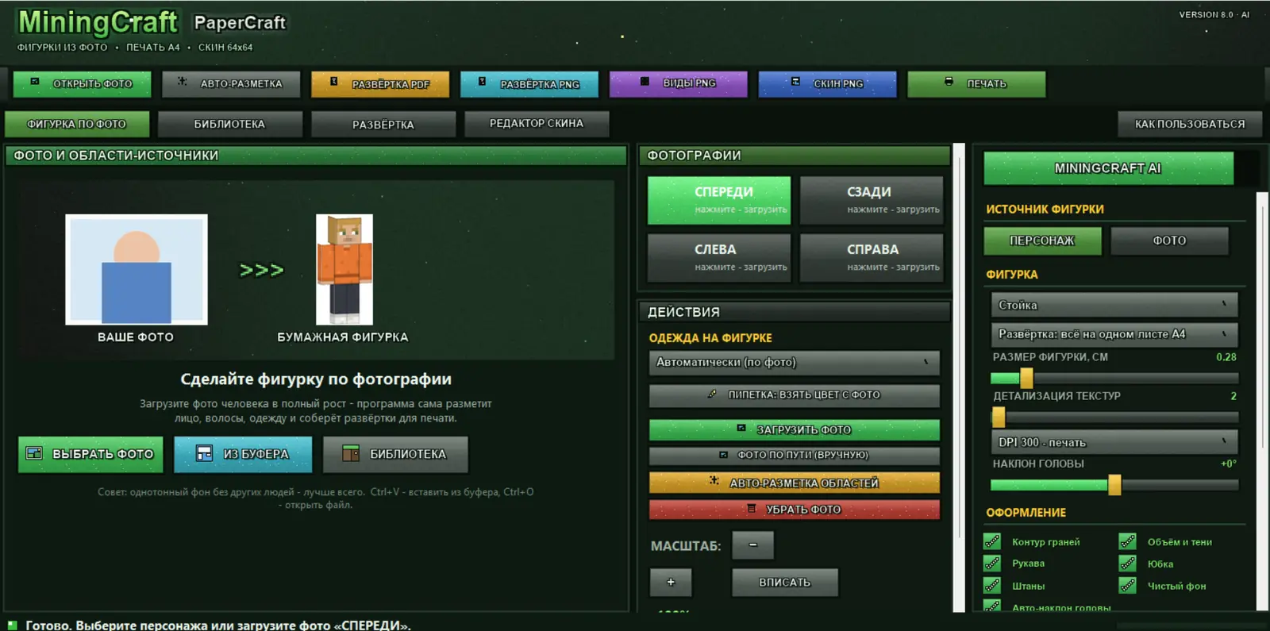The image size is (1270, 631).
Task: Click ДЕТАЛИЗАЦИЯ ТЕКСТУР slider handle
Action: [999, 417]
